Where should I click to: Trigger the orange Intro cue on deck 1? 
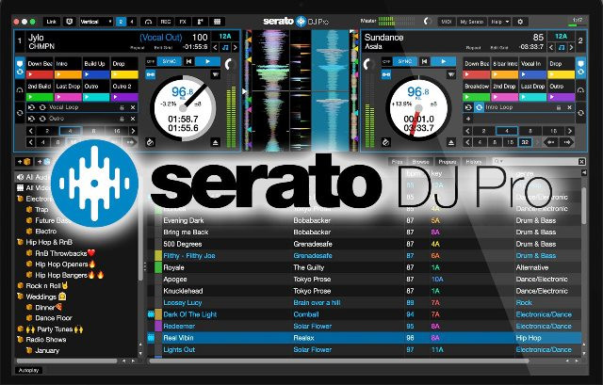(68, 74)
